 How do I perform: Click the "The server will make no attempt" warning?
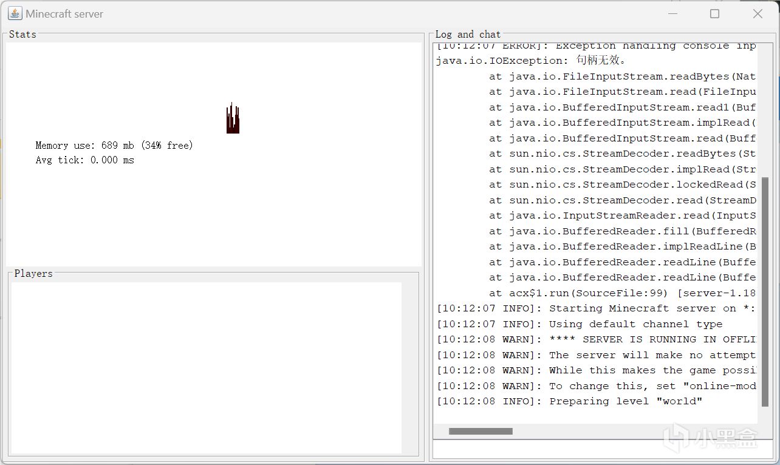597,355
